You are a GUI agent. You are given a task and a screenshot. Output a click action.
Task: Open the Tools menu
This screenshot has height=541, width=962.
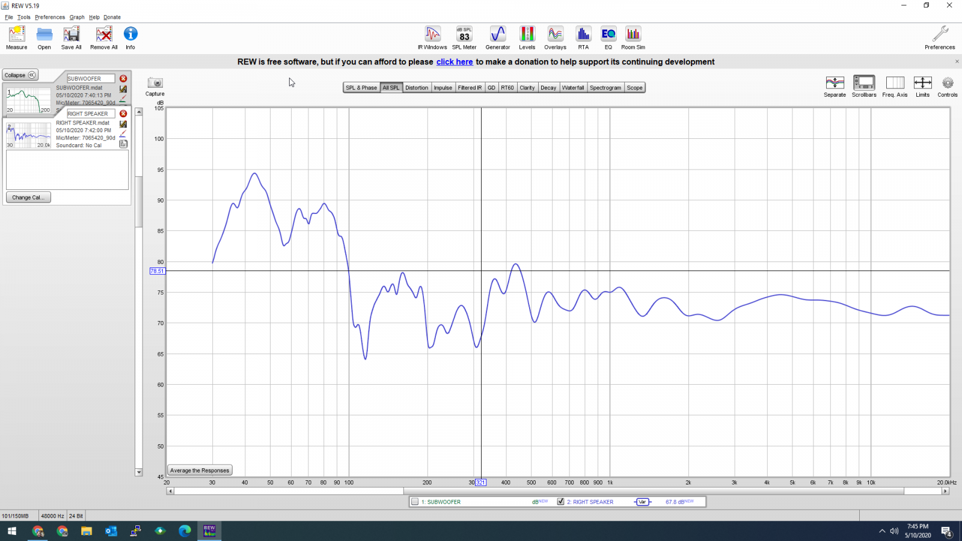click(x=24, y=17)
